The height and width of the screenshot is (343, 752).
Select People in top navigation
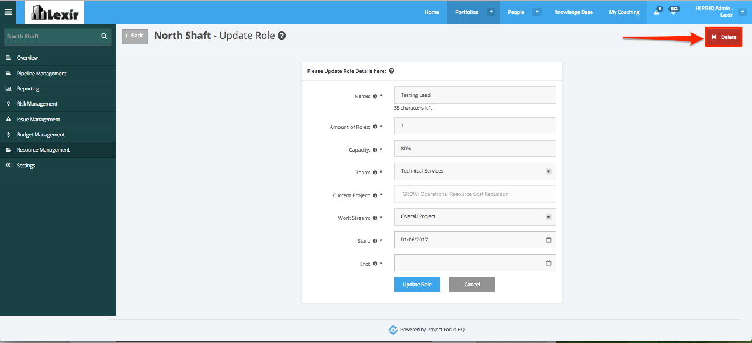[x=516, y=12]
